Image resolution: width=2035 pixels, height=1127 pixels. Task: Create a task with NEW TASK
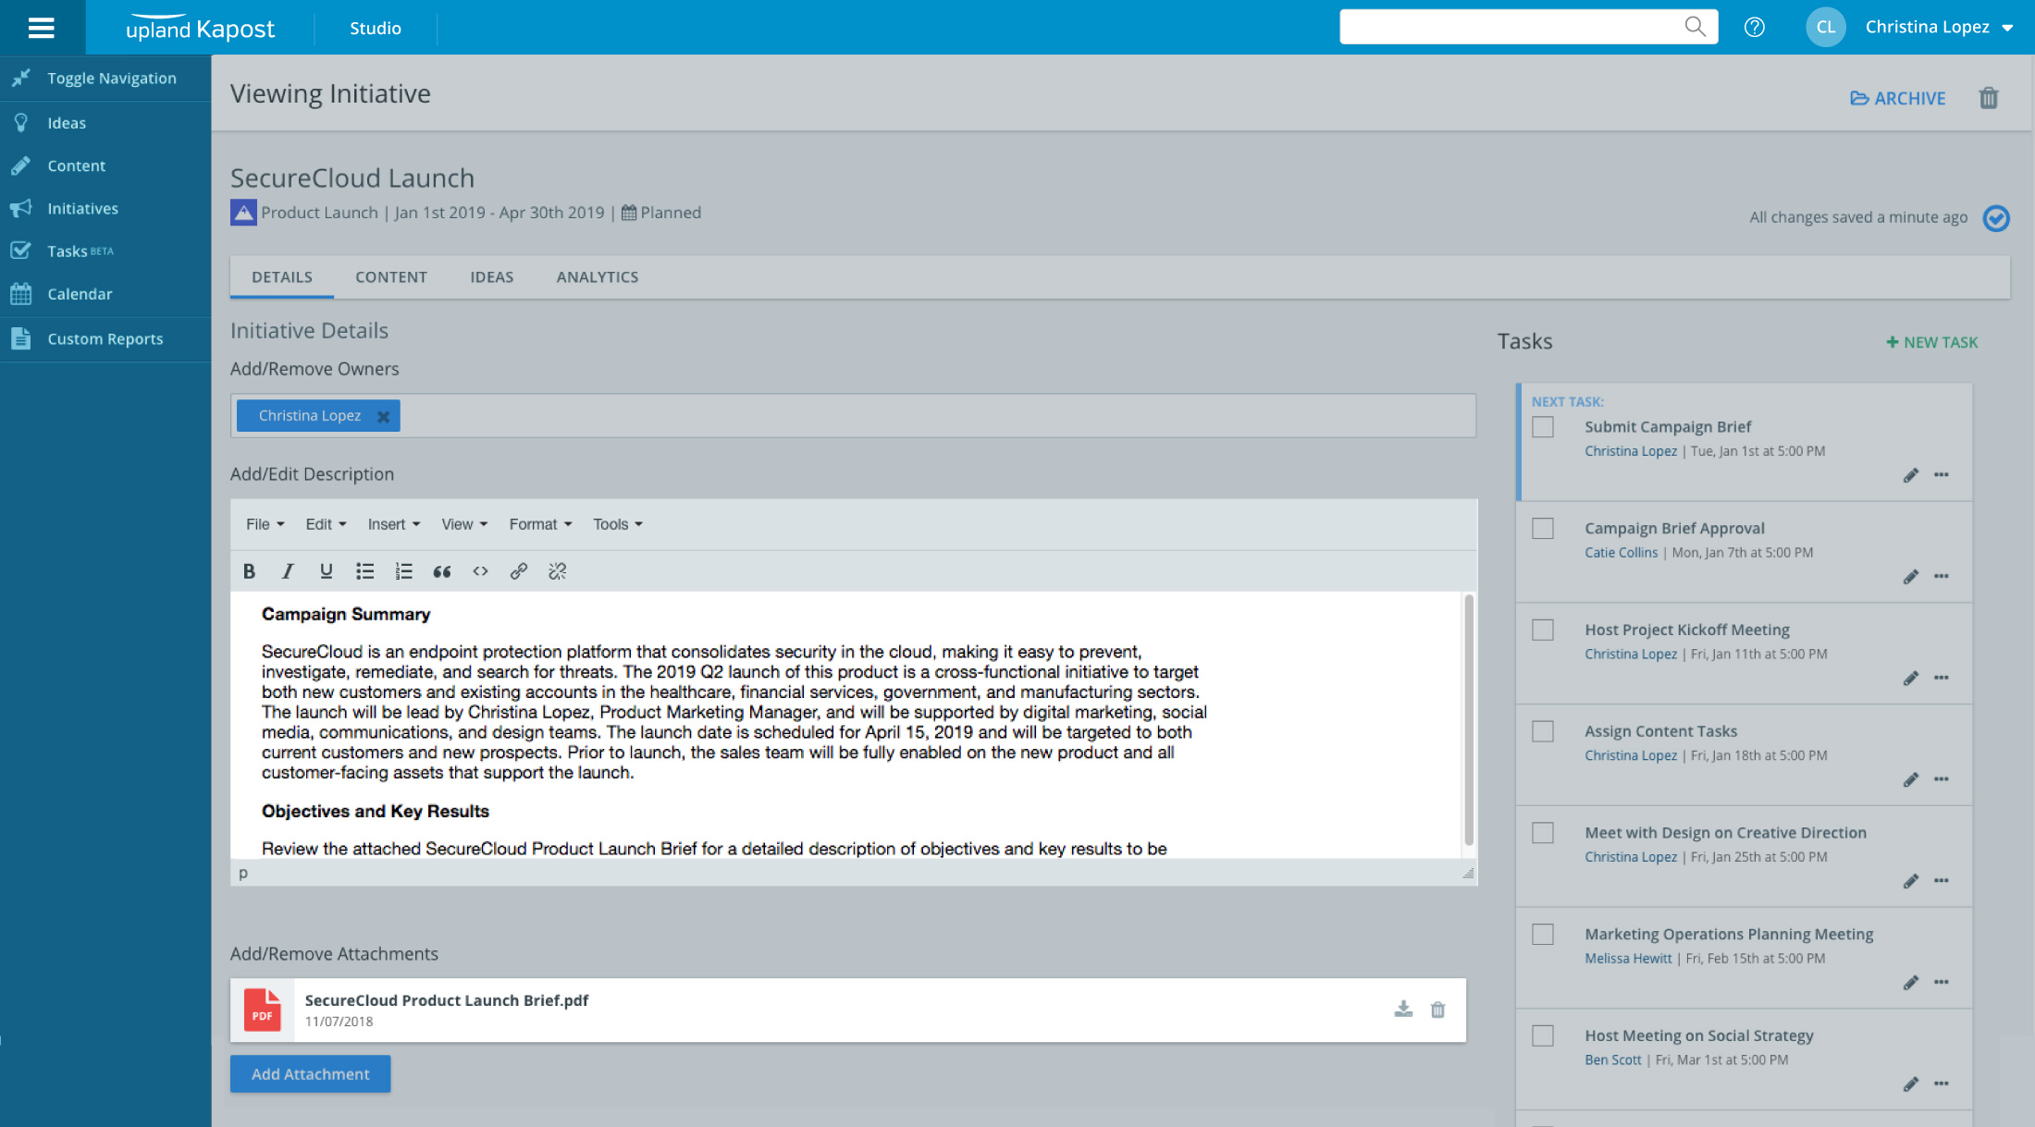(1931, 342)
